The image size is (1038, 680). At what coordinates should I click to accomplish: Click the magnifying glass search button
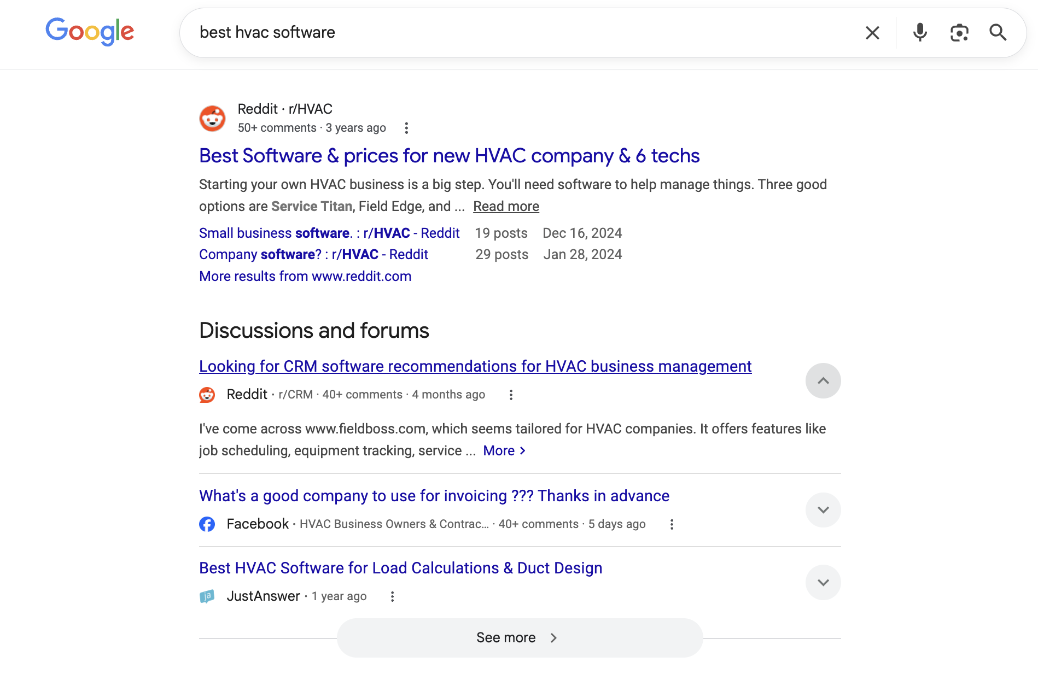[998, 33]
